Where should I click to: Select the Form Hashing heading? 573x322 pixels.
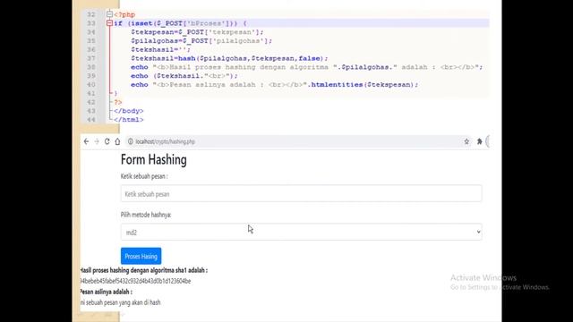coord(153,159)
